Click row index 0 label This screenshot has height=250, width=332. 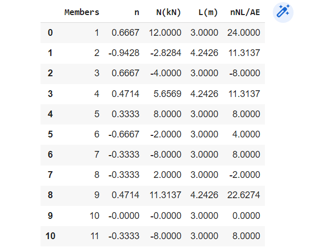[50, 33]
